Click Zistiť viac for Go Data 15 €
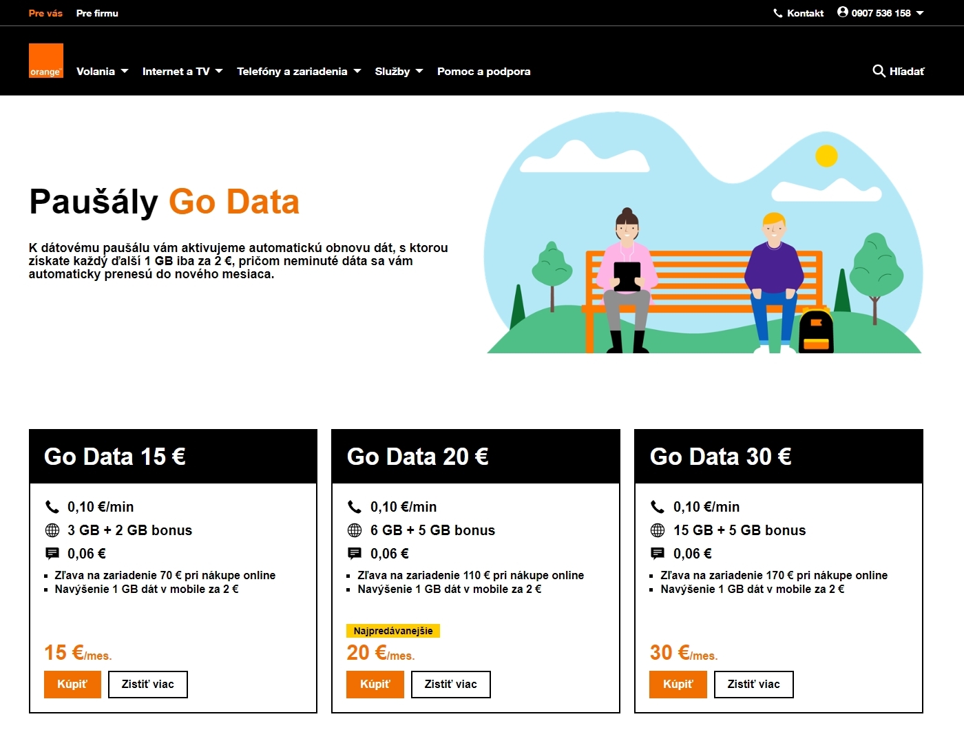964x730 pixels. coord(148,685)
